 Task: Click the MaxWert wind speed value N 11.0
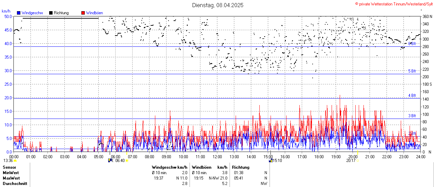[x=182, y=178]
